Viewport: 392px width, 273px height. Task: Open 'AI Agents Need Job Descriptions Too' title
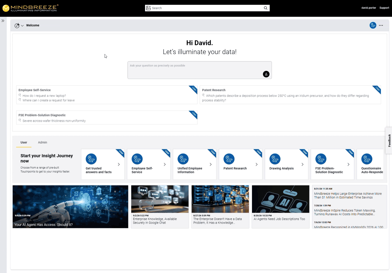(279, 219)
